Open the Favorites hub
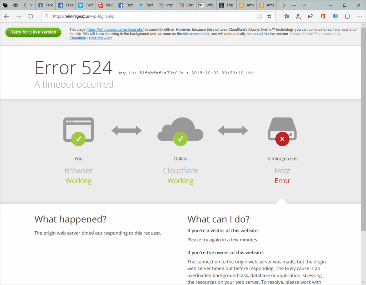This screenshot has width=366, height=285. (x=287, y=16)
